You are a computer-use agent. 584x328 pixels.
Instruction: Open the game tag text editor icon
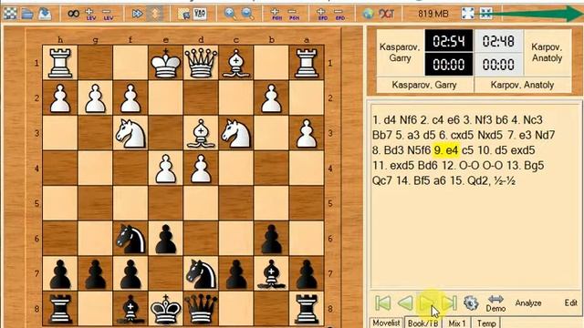point(200,15)
